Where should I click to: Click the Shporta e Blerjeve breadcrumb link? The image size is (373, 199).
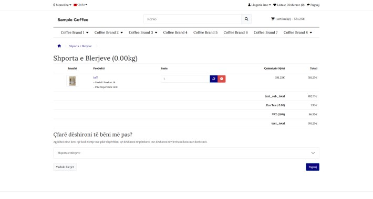[80, 46]
